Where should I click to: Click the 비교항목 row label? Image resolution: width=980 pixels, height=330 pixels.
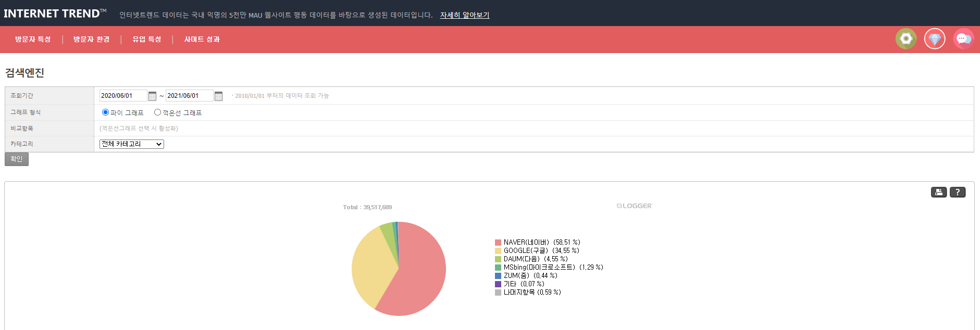tap(22, 129)
